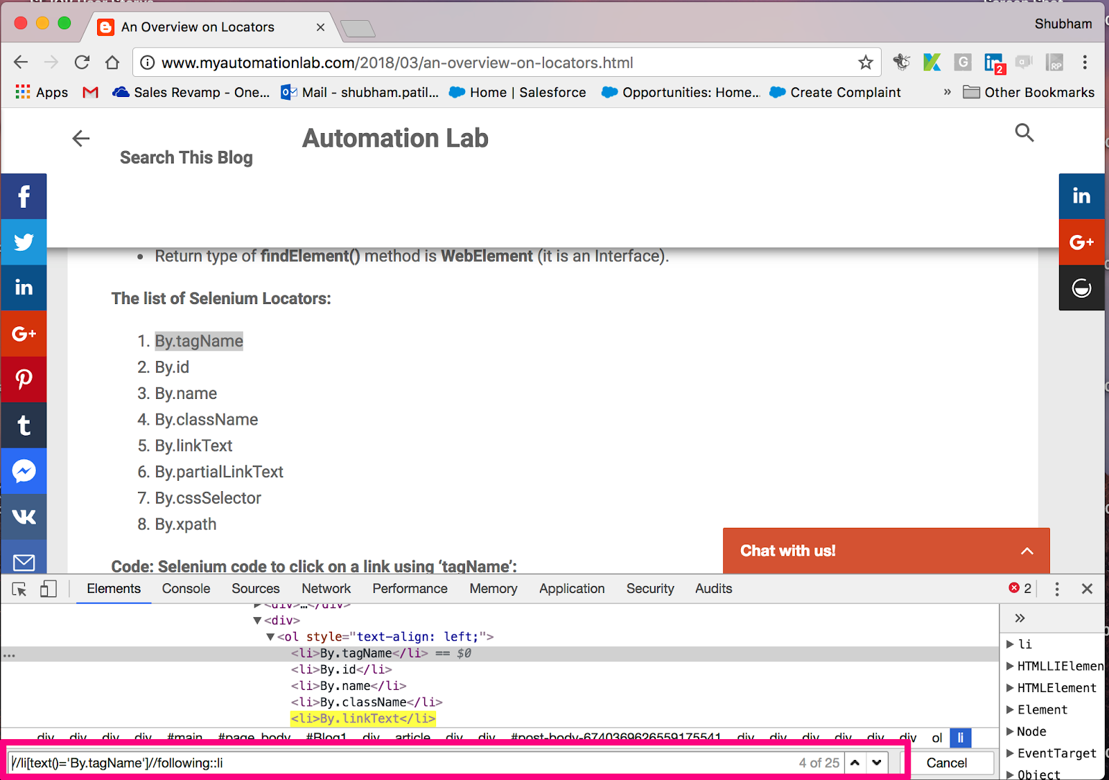Toggle the device toolbar in DevTools

point(48,588)
